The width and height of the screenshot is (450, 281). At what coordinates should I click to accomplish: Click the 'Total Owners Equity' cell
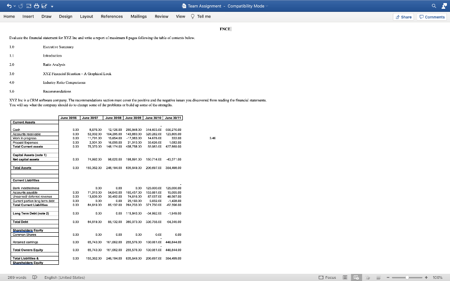click(x=34, y=250)
